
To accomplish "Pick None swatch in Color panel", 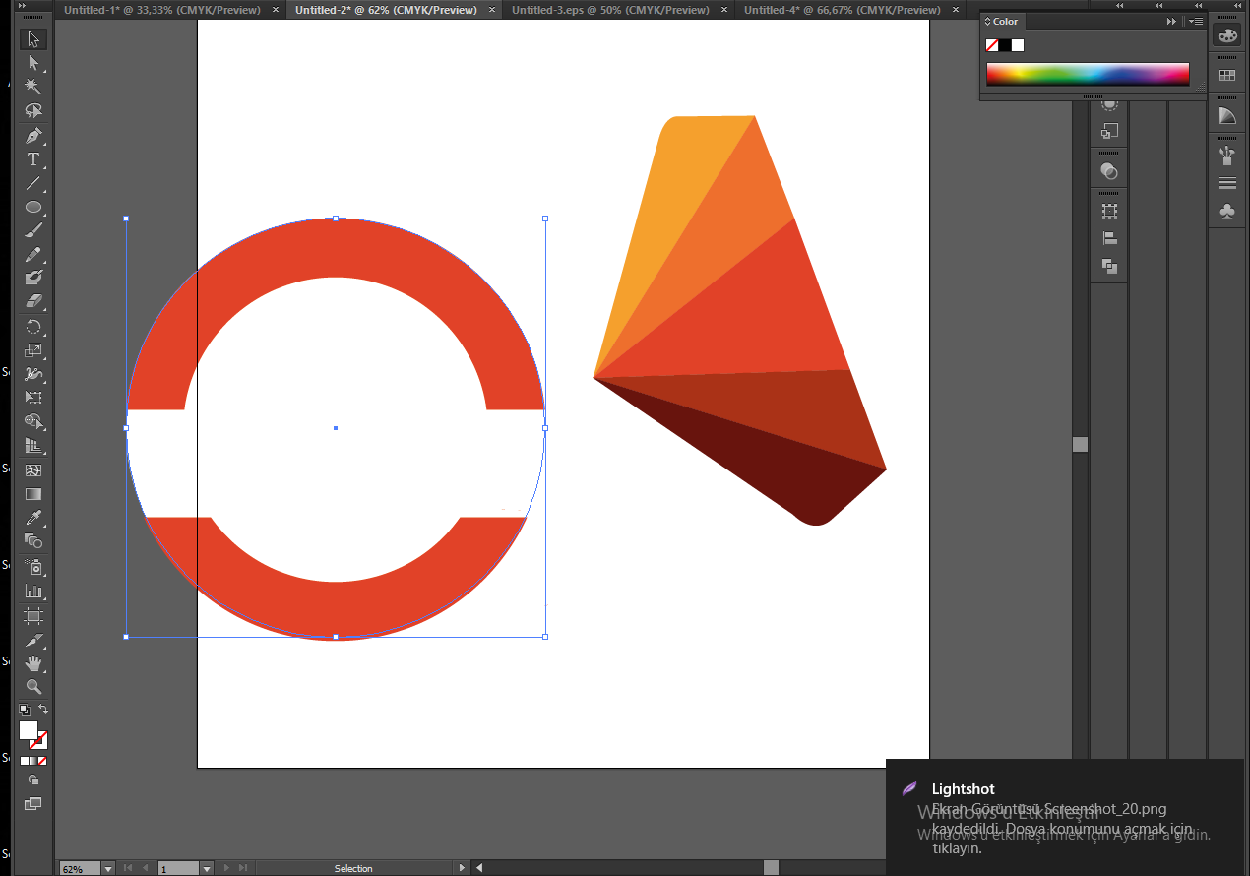I will [992, 45].
